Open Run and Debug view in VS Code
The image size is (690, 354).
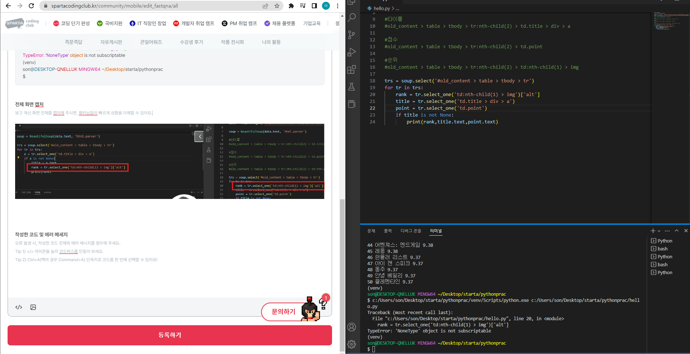352,52
